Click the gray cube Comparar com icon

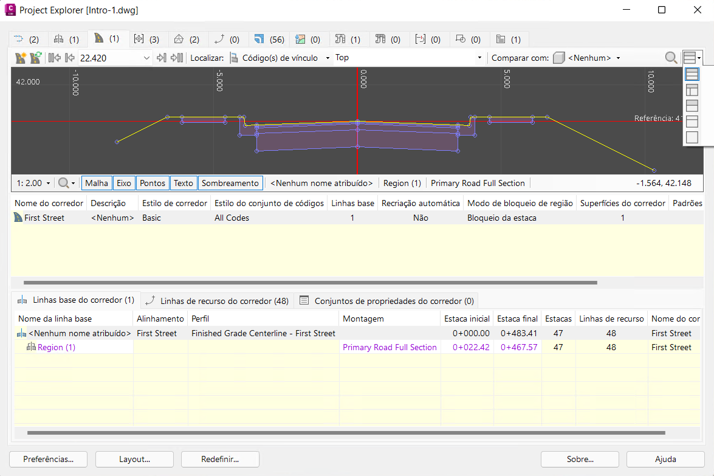(x=558, y=58)
